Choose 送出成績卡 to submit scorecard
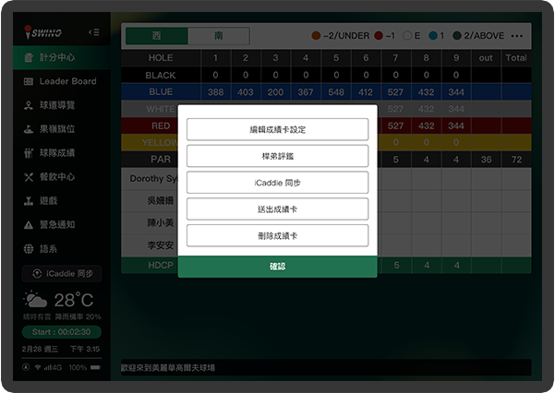The image size is (555, 393). [277, 209]
